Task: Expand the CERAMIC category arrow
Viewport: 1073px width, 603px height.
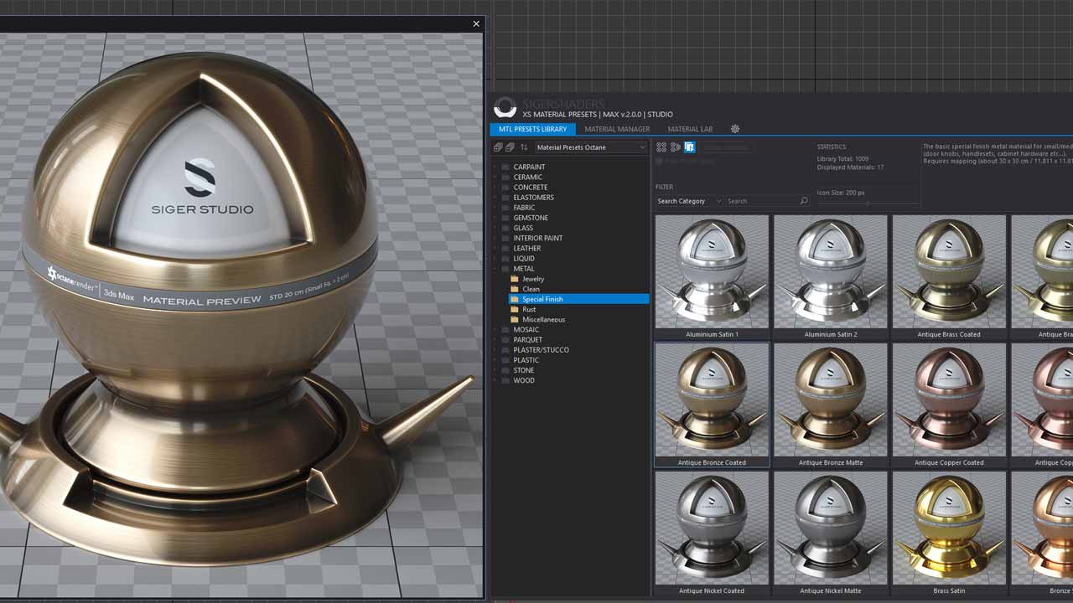Action: [x=495, y=177]
